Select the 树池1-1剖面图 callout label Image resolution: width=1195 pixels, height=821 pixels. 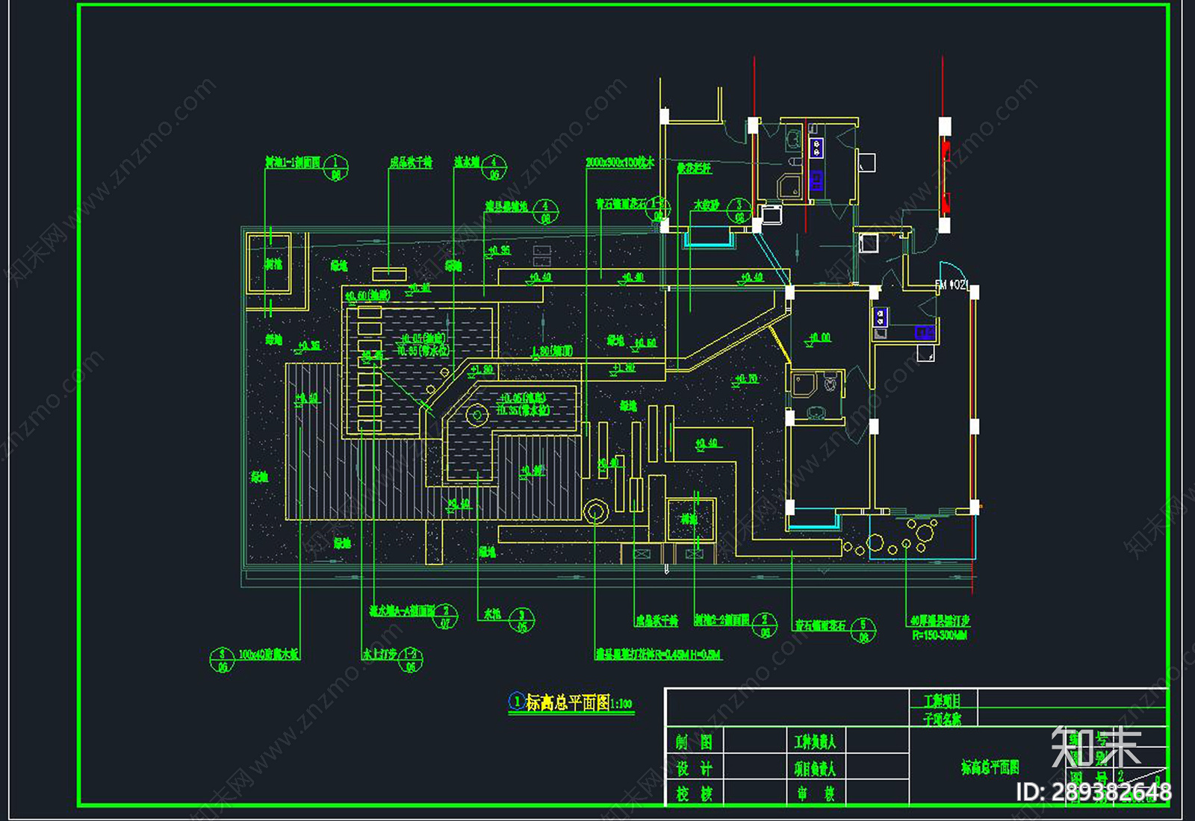point(293,162)
